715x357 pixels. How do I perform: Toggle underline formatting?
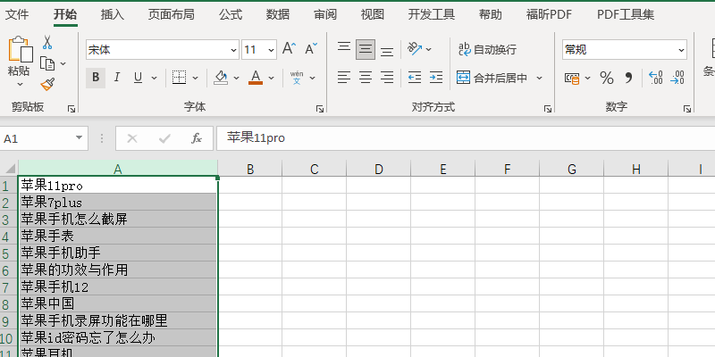tap(138, 78)
